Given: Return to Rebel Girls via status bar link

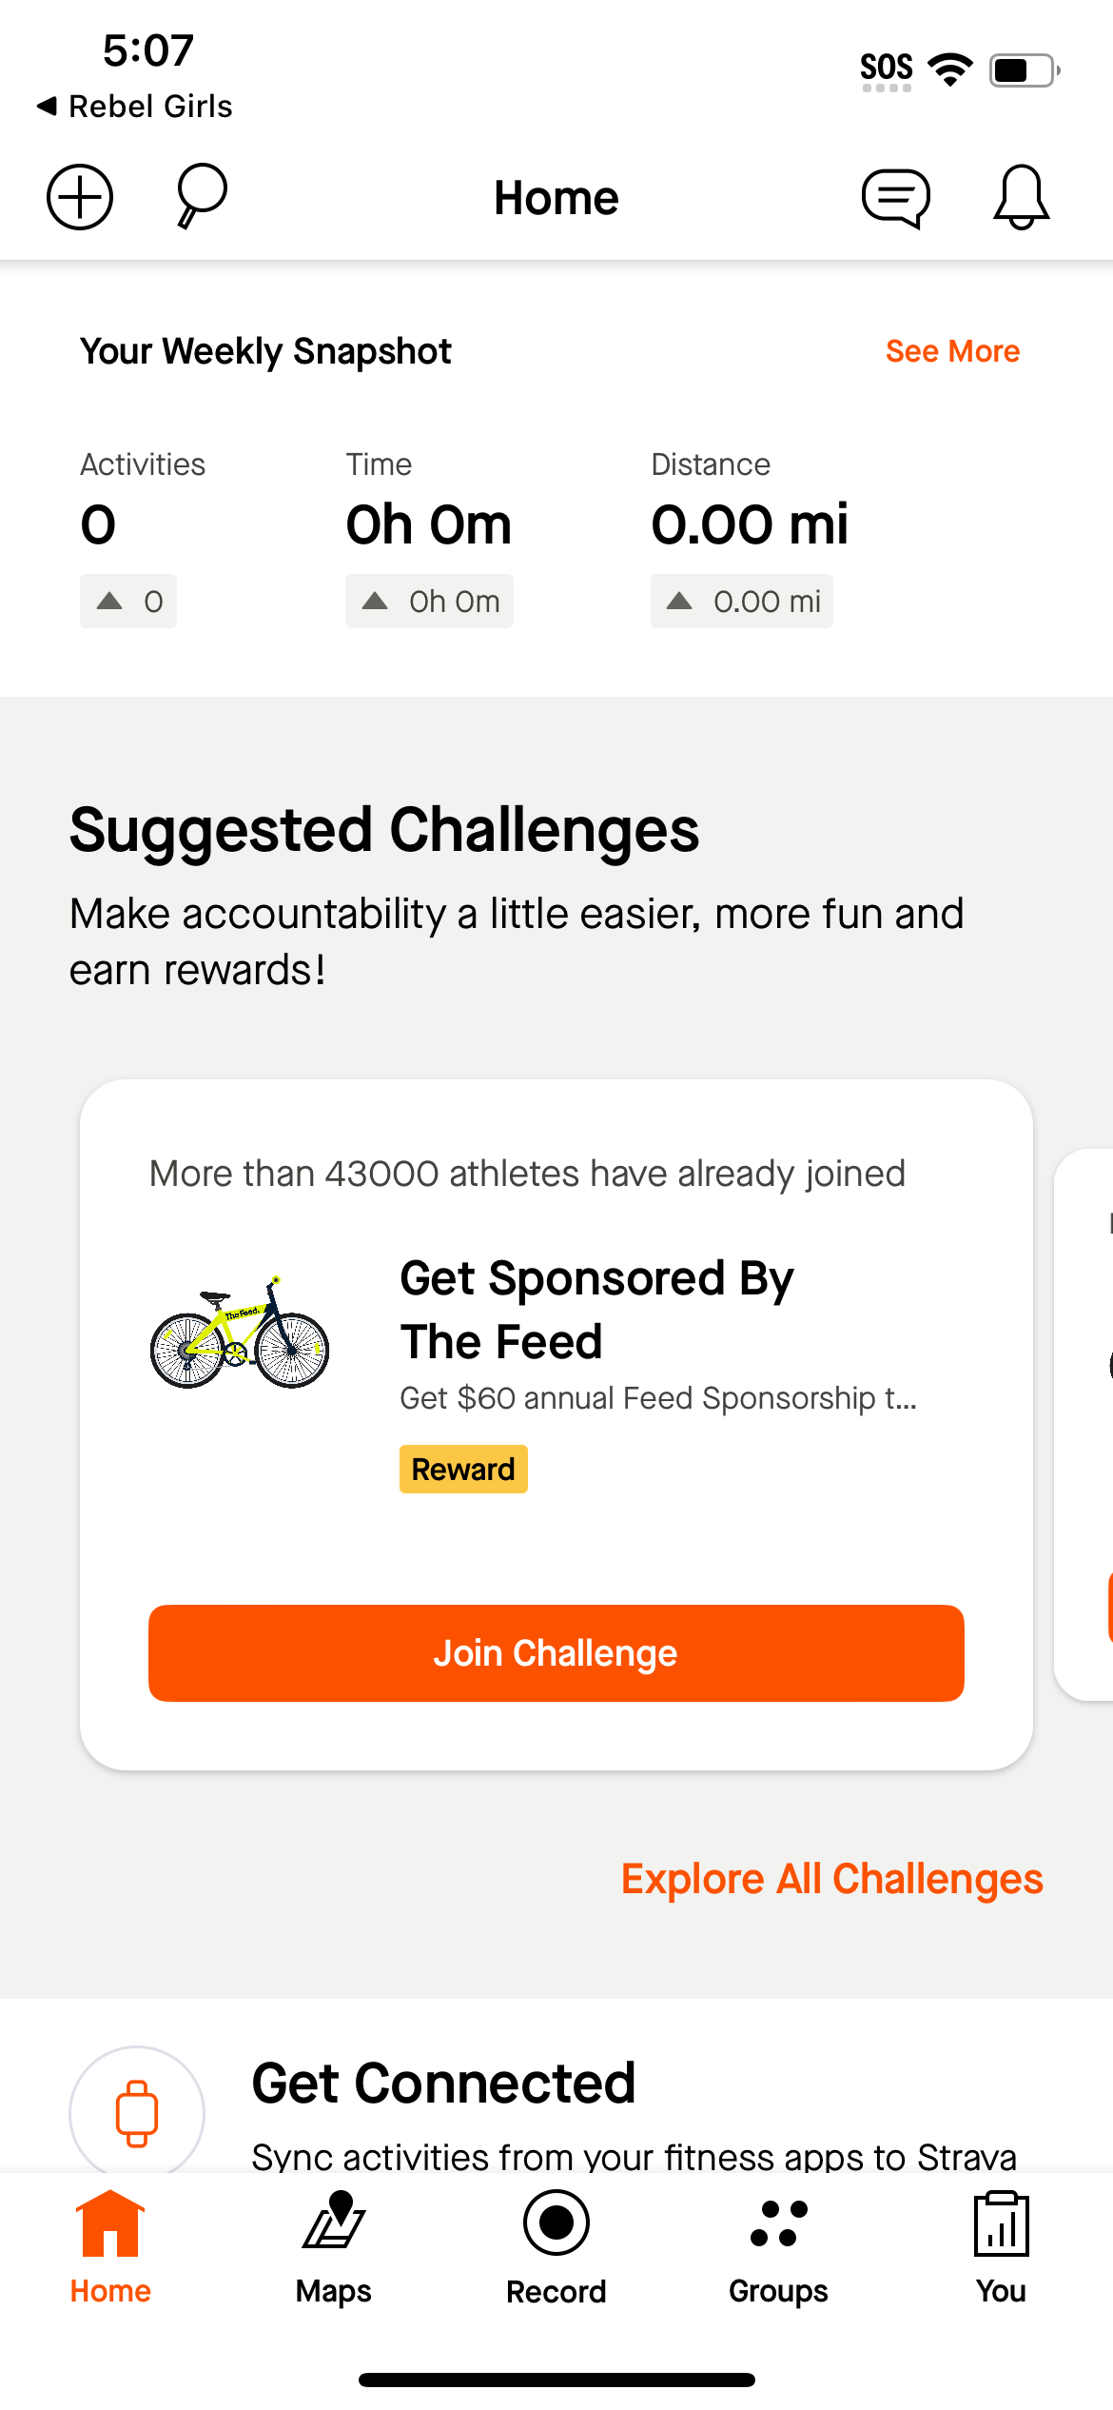Looking at the screenshot, I should coord(135,106).
